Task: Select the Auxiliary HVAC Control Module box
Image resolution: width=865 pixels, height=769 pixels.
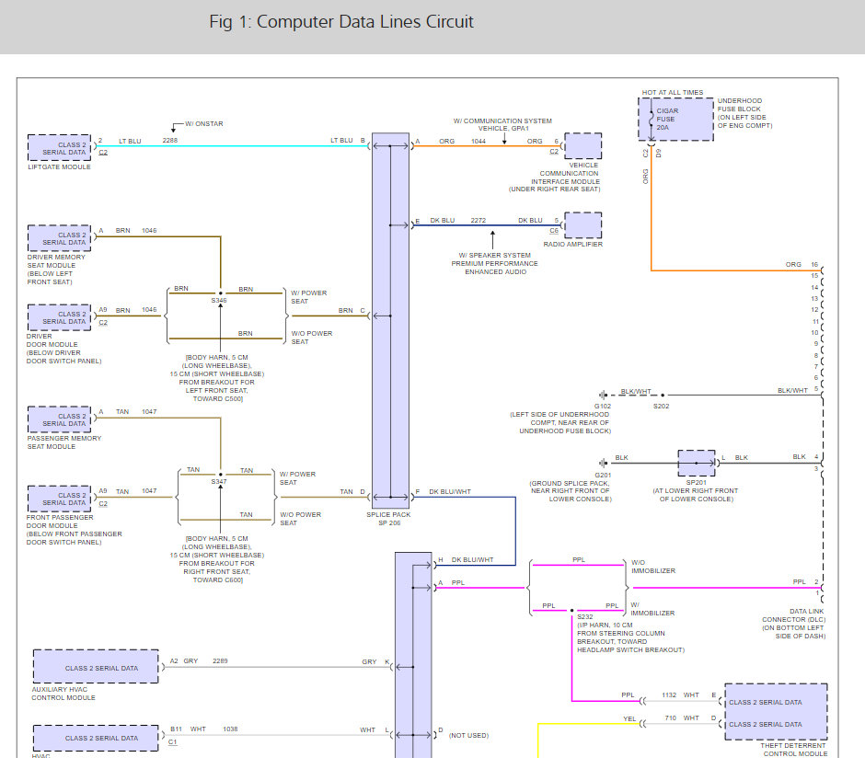Action: (x=96, y=667)
